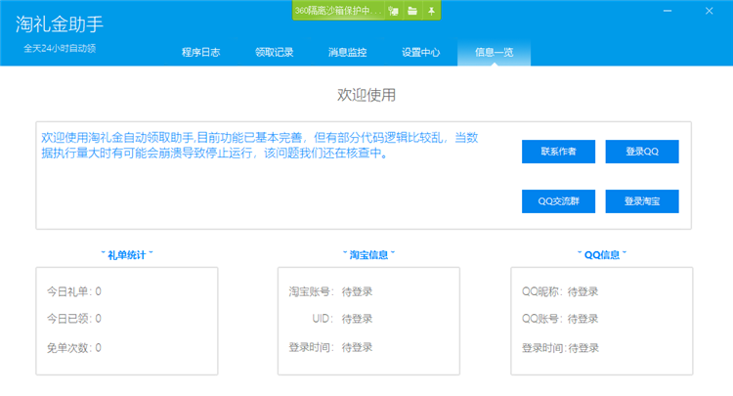Click the 登录QQ button
The image size is (733, 396).
[x=642, y=152]
